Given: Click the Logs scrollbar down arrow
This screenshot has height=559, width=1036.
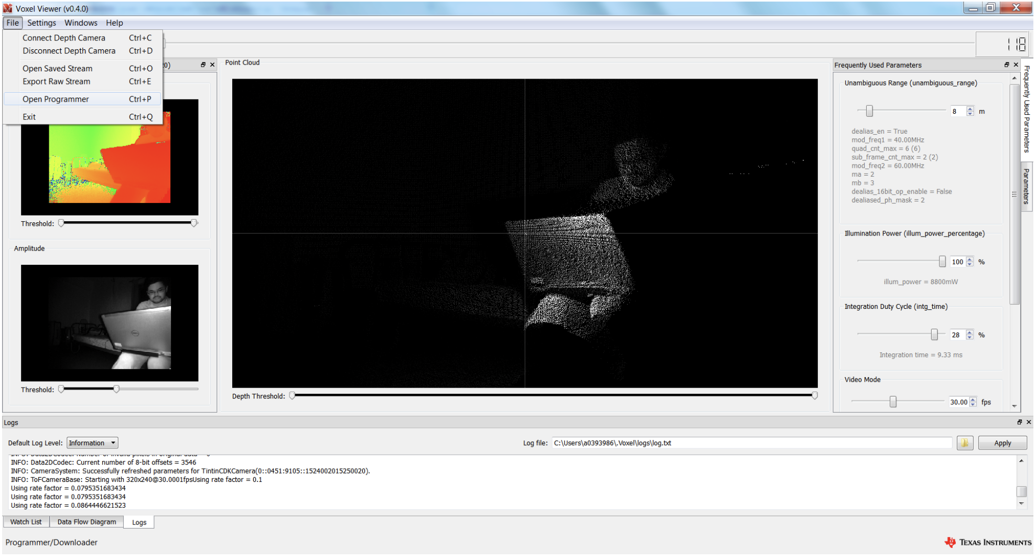Looking at the screenshot, I should [x=1021, y=503].
